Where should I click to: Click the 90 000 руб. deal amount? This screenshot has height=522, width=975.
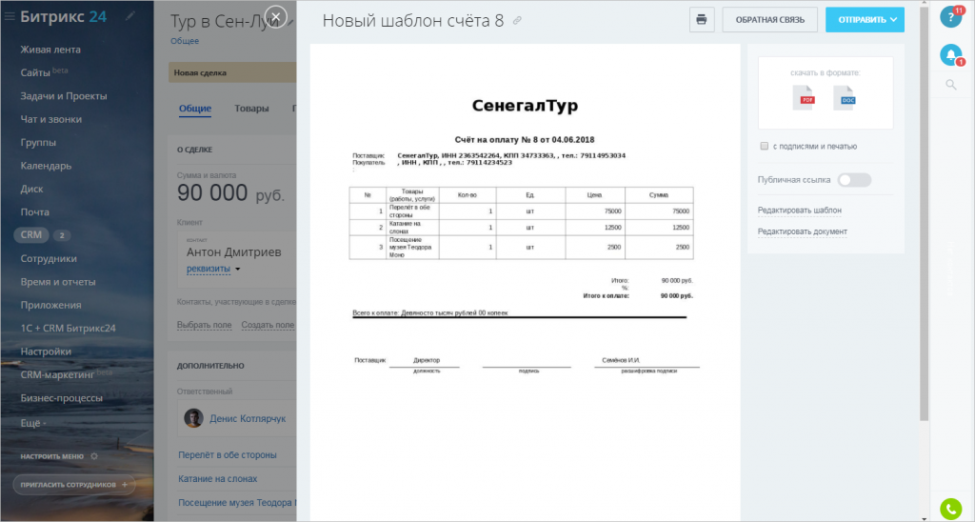(x=230, y=192)
